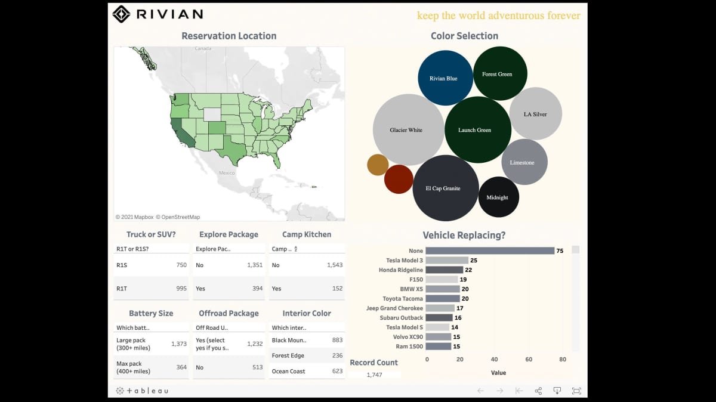This screenshot has height=402, width=716.
Task: Select the LA Silver bubble
Action: point(535,114)
